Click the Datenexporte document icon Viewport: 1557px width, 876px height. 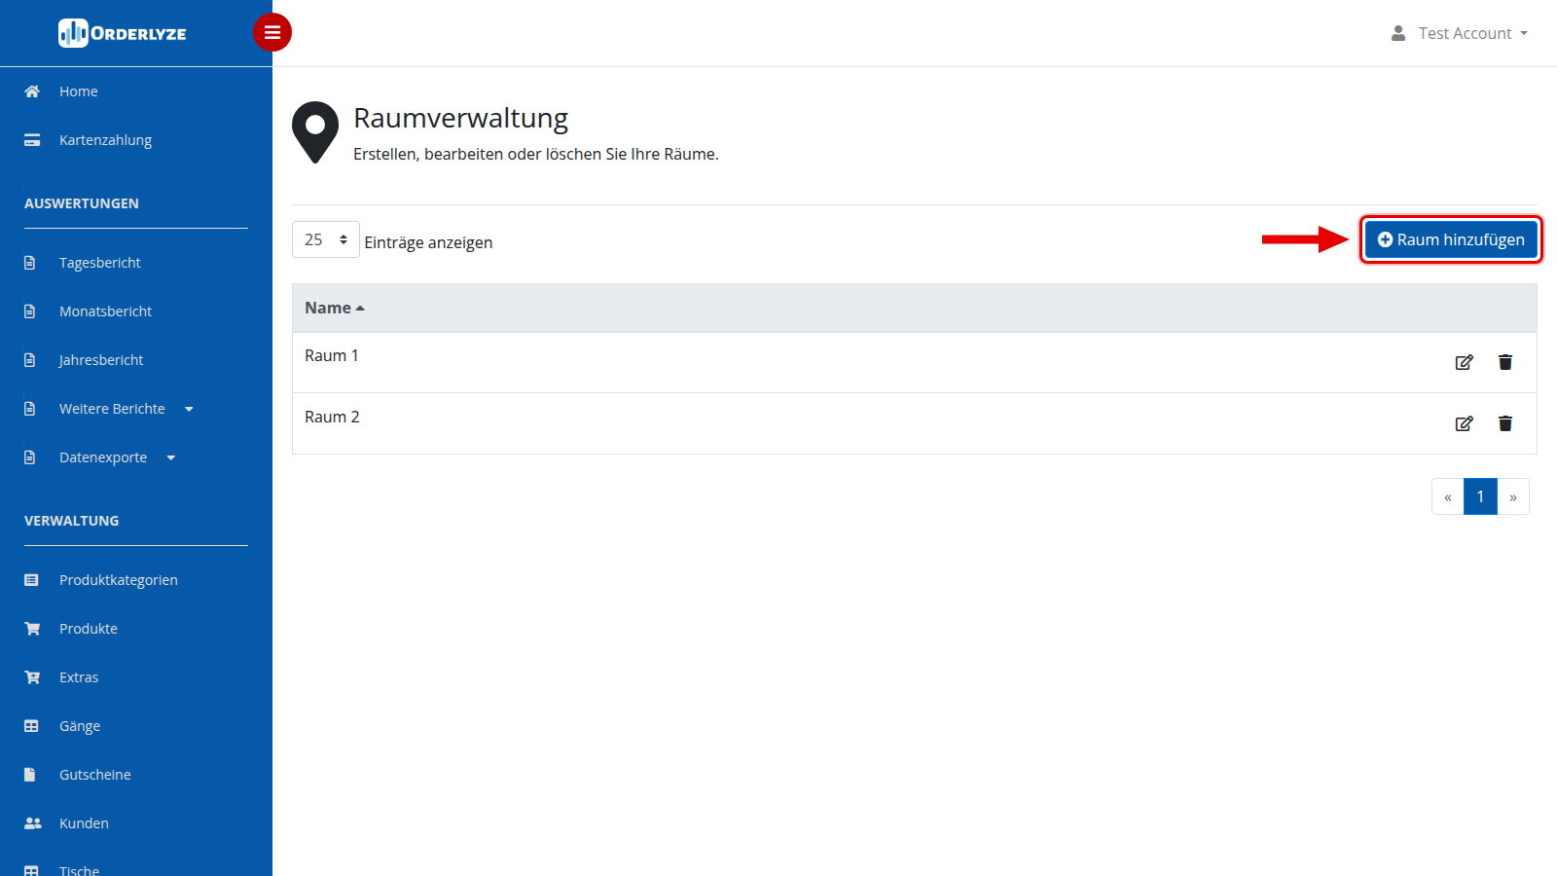[30, 457]
